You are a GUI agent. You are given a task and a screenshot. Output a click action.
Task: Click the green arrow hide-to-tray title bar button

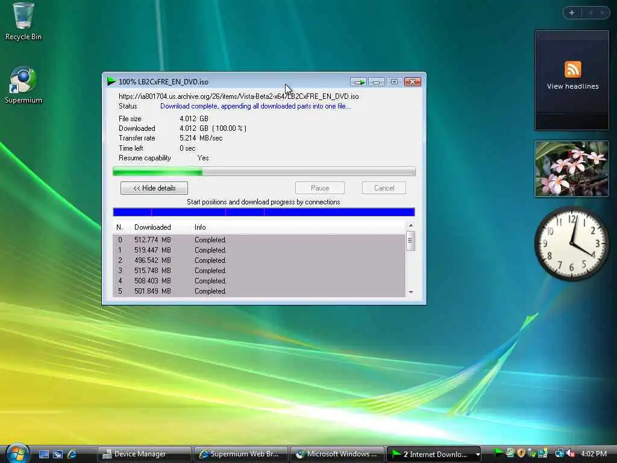(x=359, y=82)
